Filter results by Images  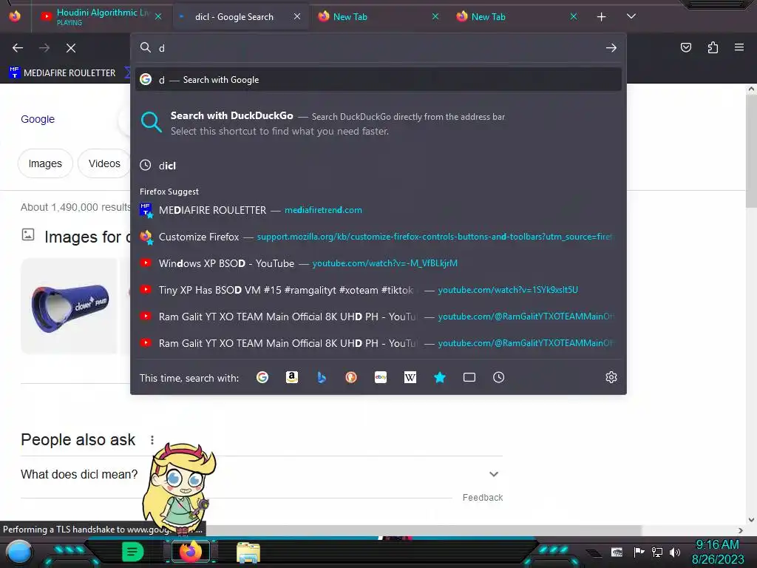pos(45,163)
